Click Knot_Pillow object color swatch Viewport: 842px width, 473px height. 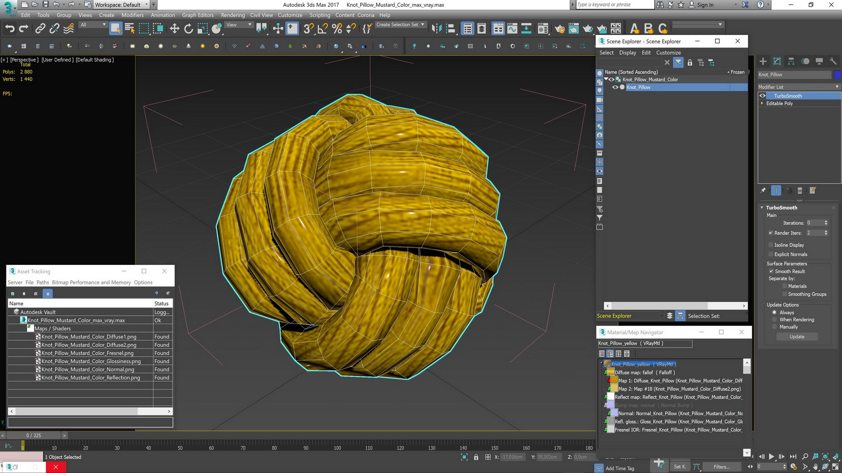tap(837, 75)
